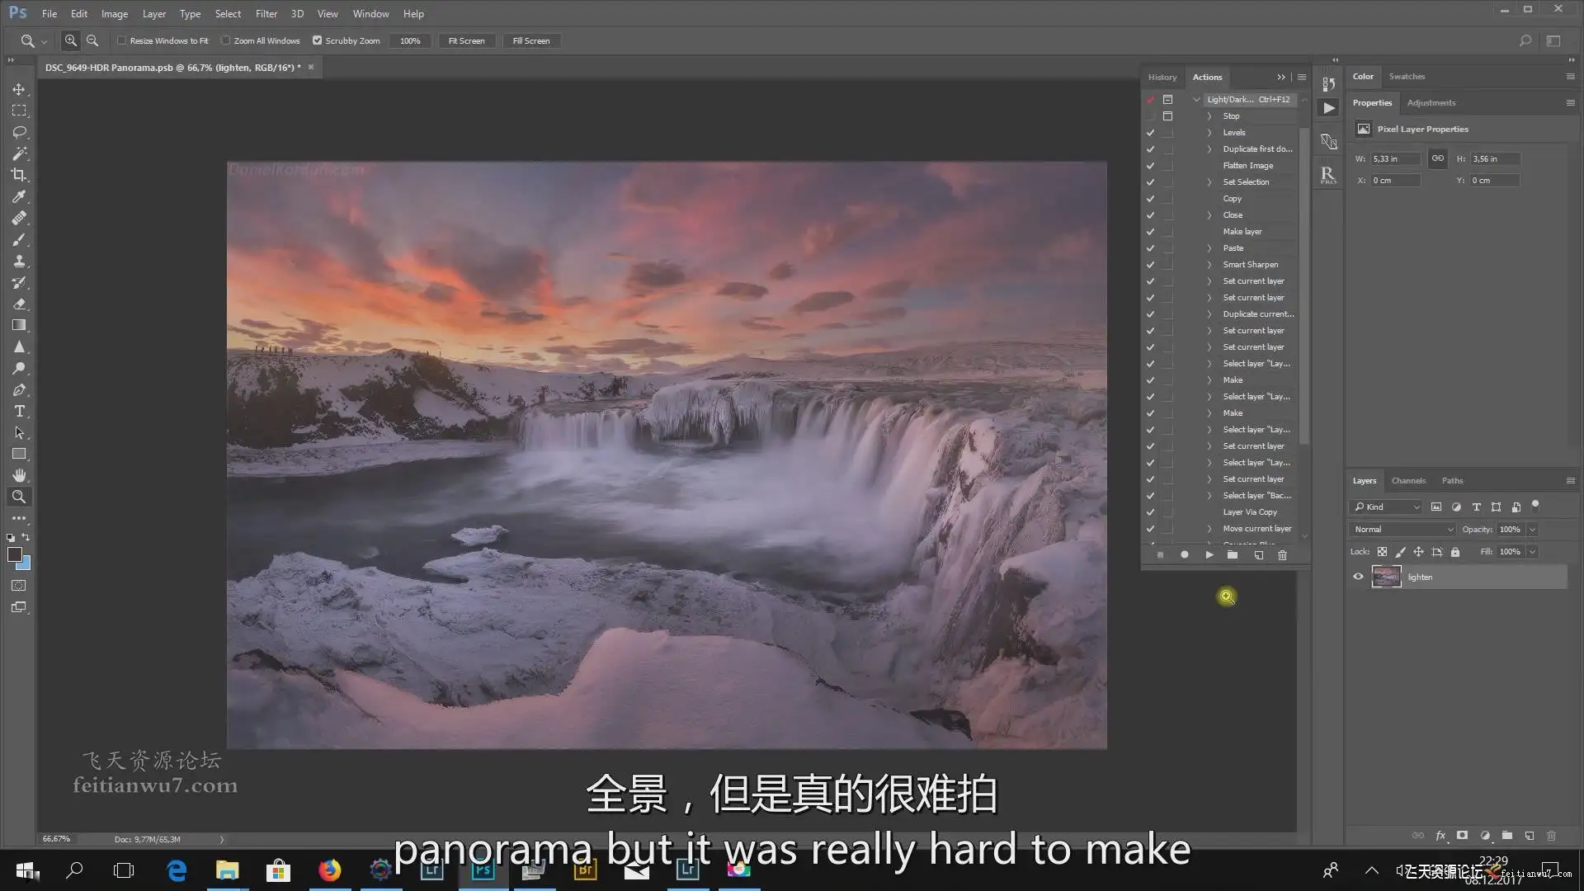The image size is (1584, 891).
Task: Click the delete action trash icon
Action: click(1282, 555)
